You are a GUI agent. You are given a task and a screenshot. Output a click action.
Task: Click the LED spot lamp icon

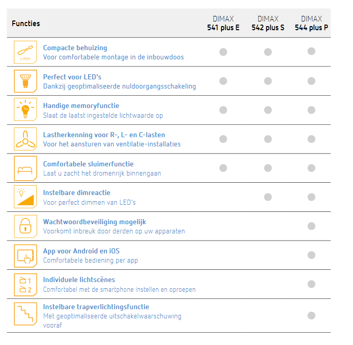(25, 81)
